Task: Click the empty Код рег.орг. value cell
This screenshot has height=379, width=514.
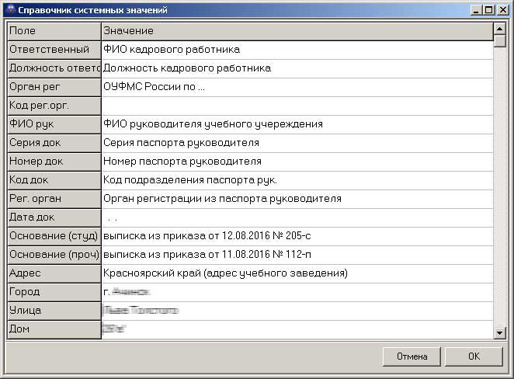Action: [297, 106]
